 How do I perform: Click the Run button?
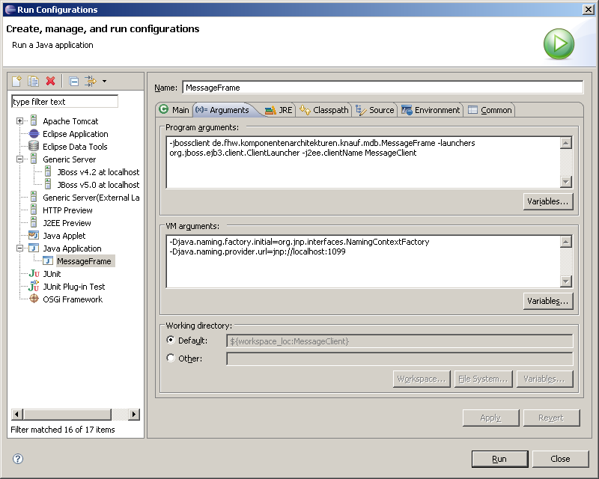coord(499,459)
